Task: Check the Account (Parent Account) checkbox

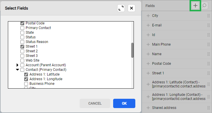Action: coord(22,65)
